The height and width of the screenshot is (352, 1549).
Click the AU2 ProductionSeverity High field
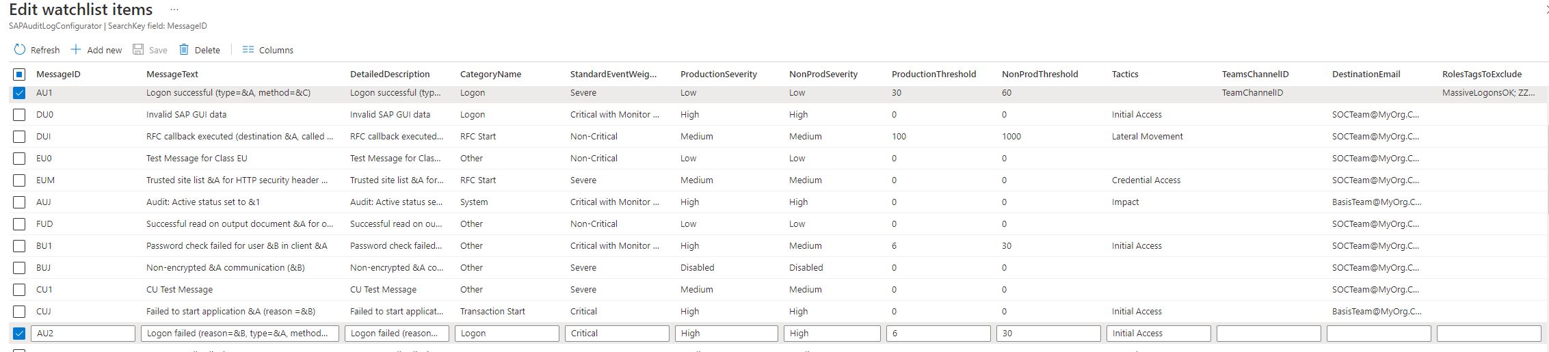click(x=726, y=334)
